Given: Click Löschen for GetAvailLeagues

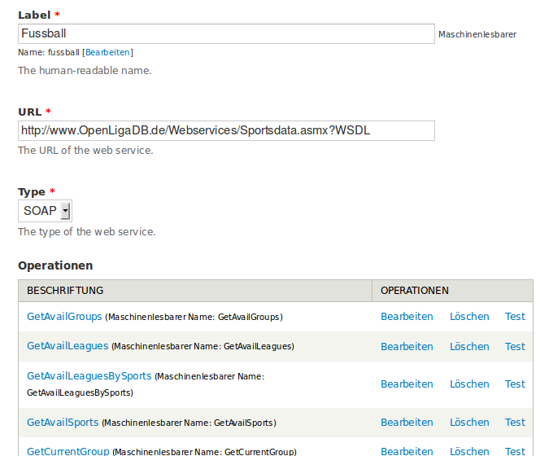Looking at the screenshot, I should pos(469,346).
